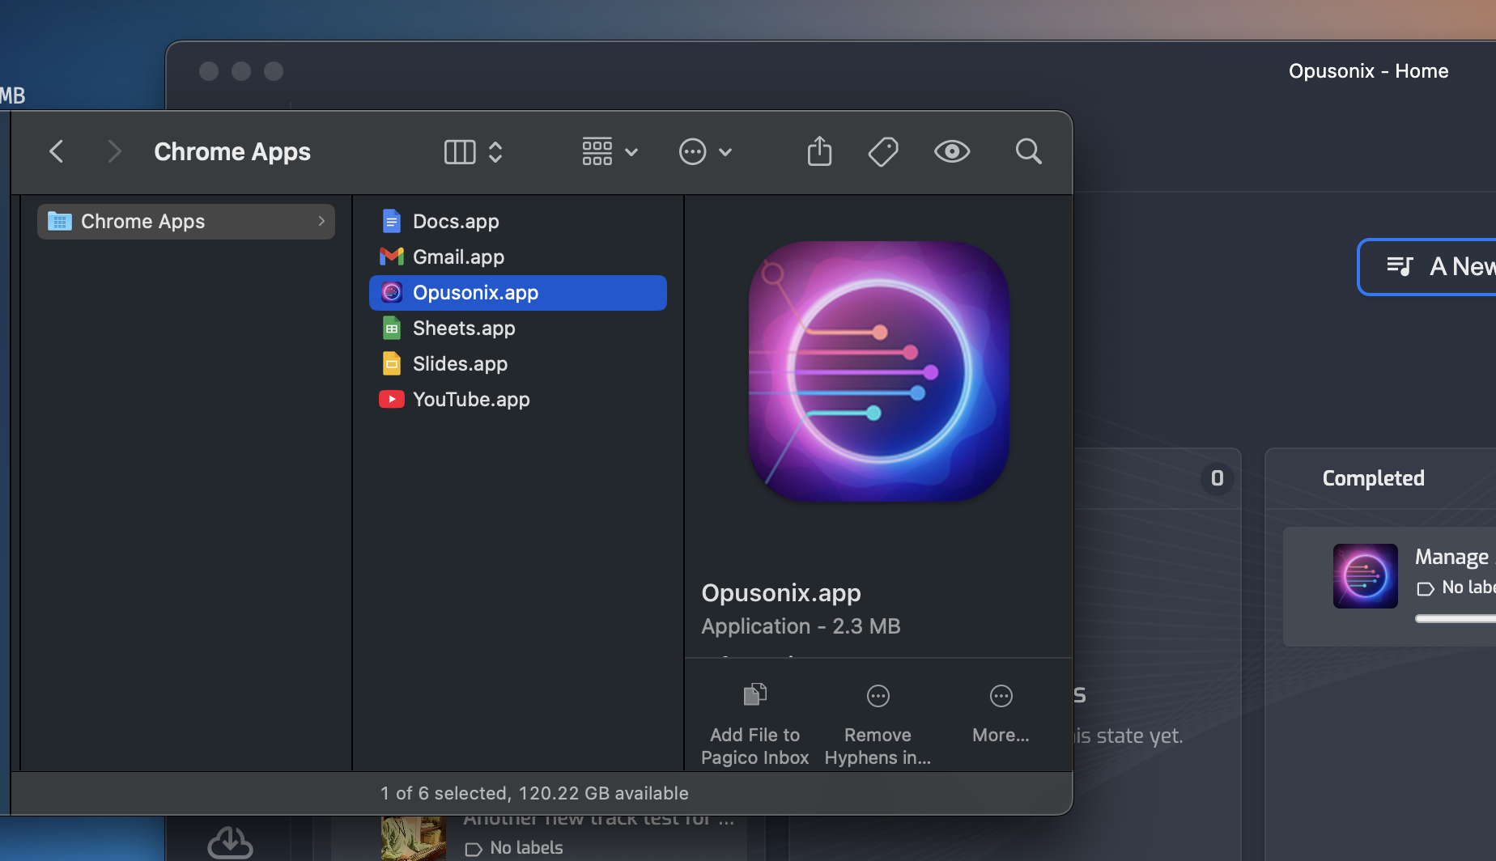Open the Manage track thumbnail in Opusonix
The width and height of the screenshot is (1496, 861).
[x=1366, y=575]
